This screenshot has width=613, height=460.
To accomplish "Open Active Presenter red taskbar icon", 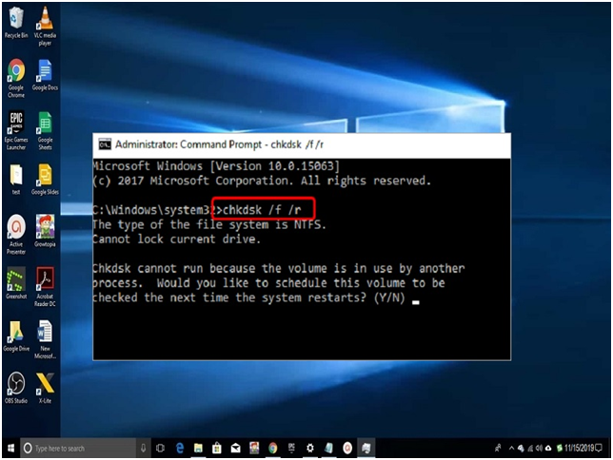I will [x=347, y=448].
